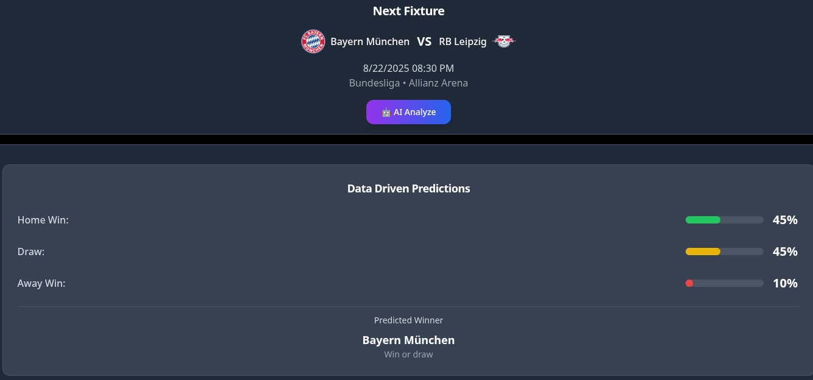This screenshot has width=813, height=380.
Task: Select the Bundesliga competition label
Action: click(374, 83)
